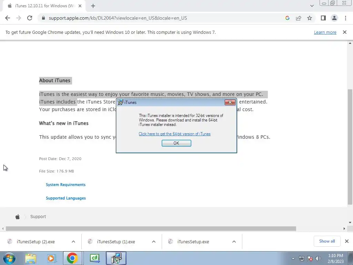The height and width of the screenshot is (265, 353).
Task: Click the What's new in iTunes heading
Action: click(64, 123)
